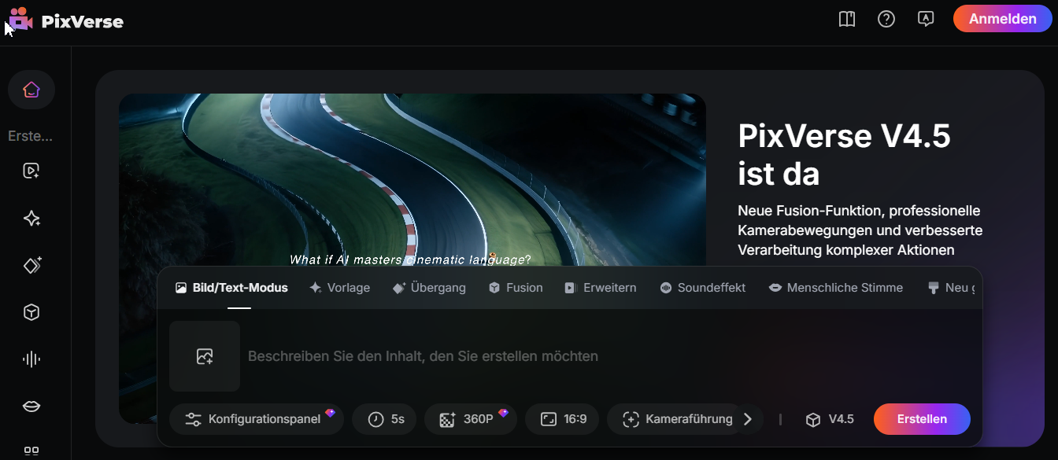
Task: Click the racetrack banner video
Action: pyautogui.click(x=412, y=180)
